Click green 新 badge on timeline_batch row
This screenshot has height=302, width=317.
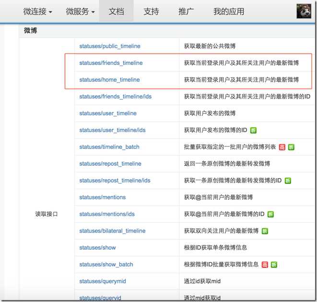click(x=291, y=147)
